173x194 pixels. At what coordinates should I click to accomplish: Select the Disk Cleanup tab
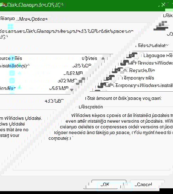[x=7, y=19]
